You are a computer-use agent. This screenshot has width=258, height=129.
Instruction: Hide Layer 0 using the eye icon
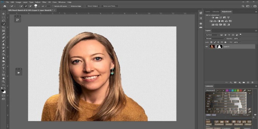[x=207, y=46]
